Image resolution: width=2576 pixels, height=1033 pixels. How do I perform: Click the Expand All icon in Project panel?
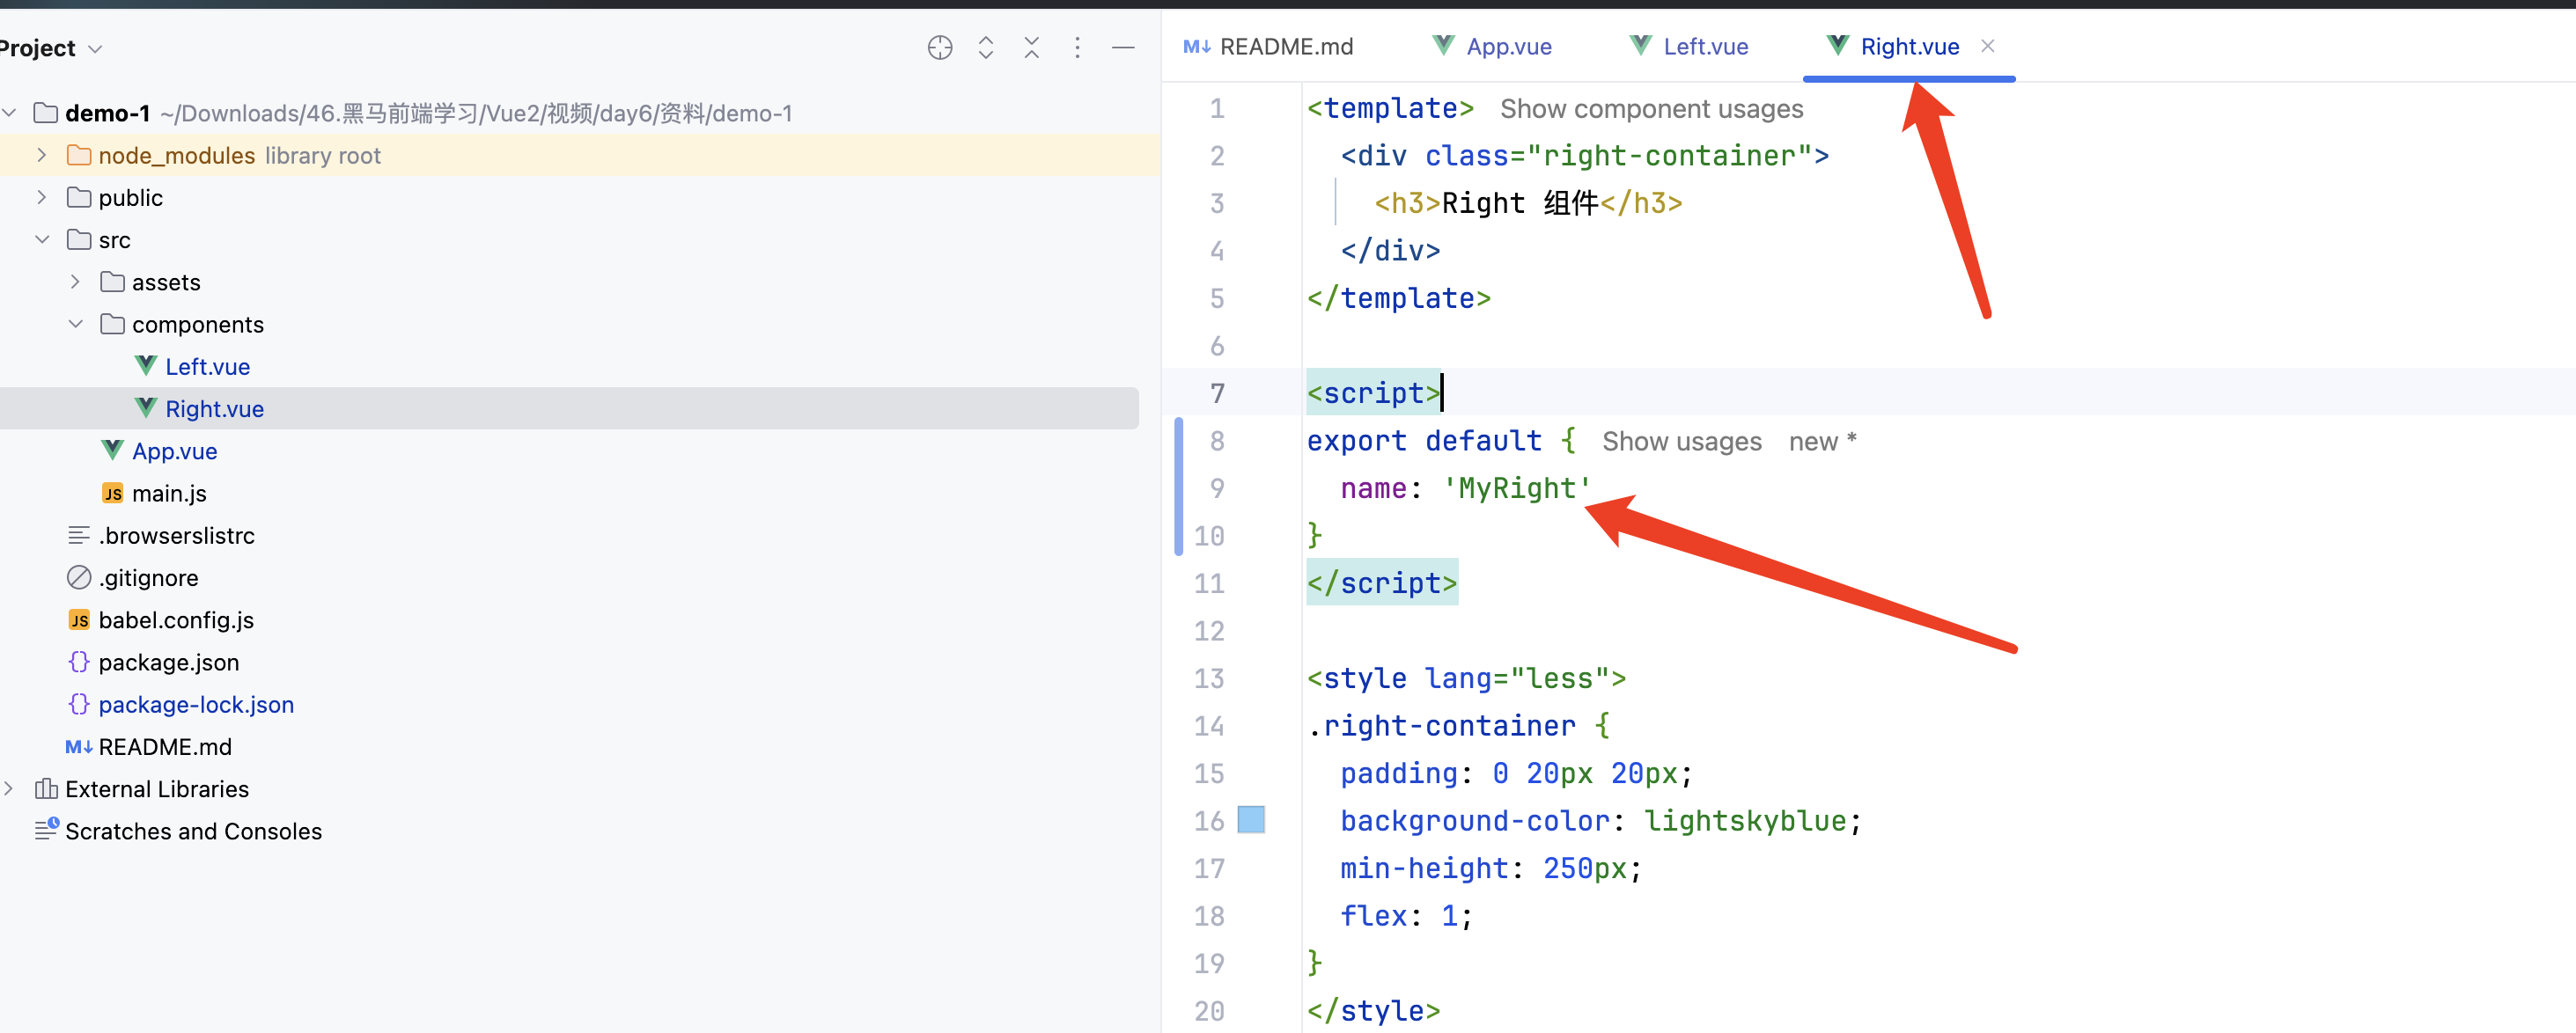point(985,47)
